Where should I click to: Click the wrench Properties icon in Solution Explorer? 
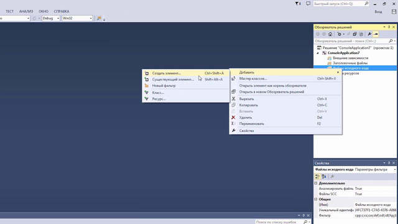coord(369,34)
